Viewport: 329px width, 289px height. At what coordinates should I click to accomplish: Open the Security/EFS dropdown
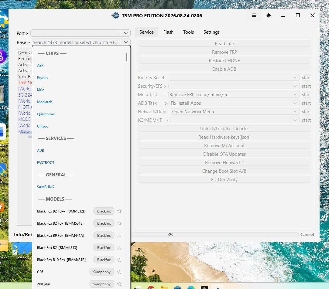(x=295, y=86)
